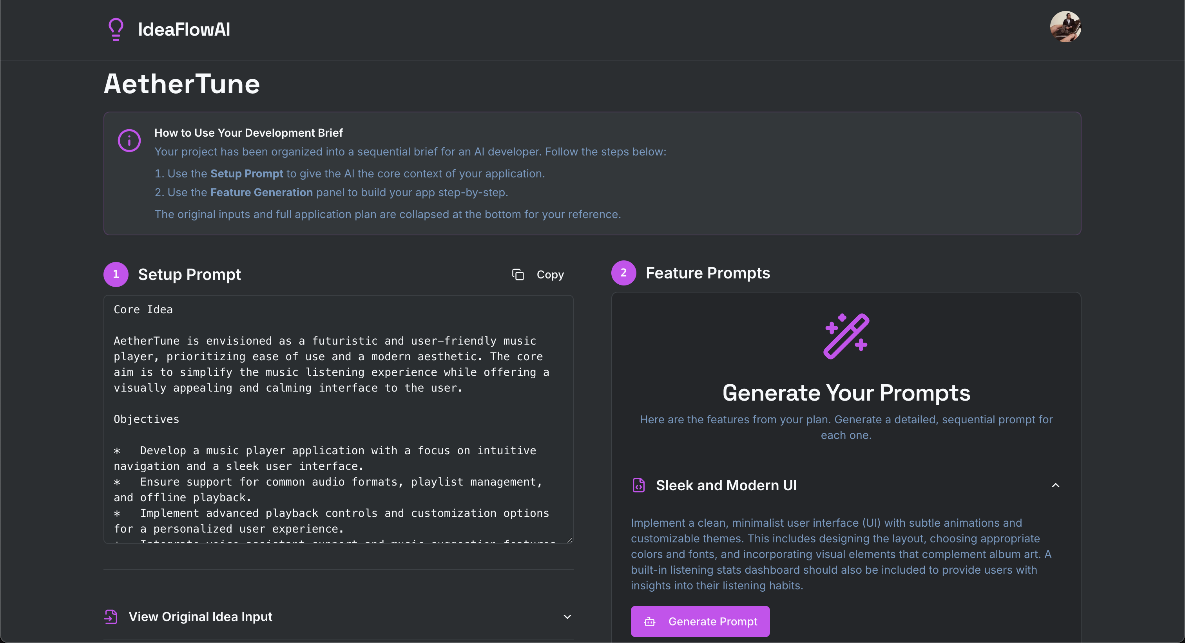Click the View Original Idea Input icon
This screenshot has width=1185, height=643.
tap(111, 617)
